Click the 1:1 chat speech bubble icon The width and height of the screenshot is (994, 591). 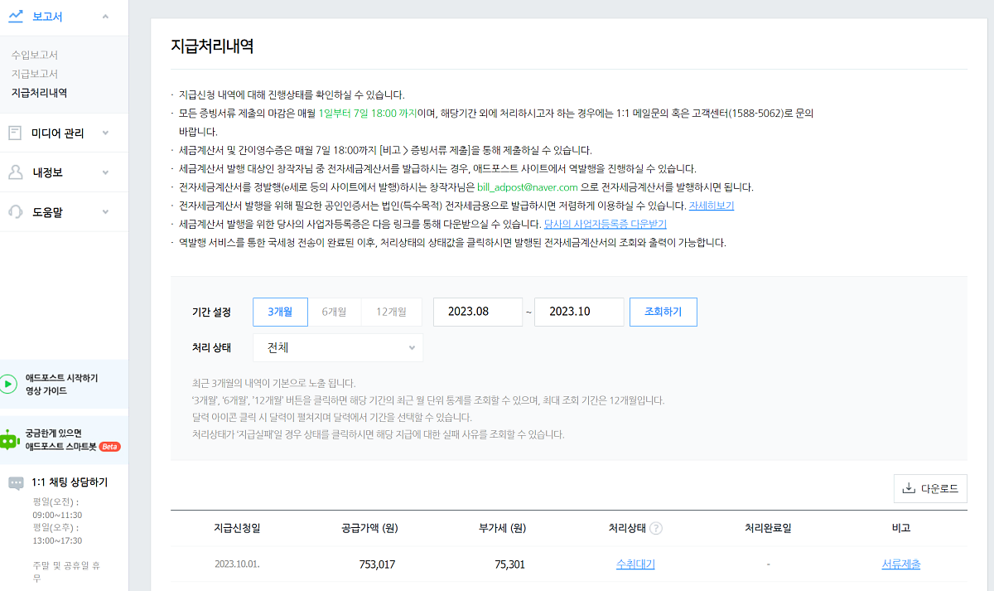click(x=16, y=484)
